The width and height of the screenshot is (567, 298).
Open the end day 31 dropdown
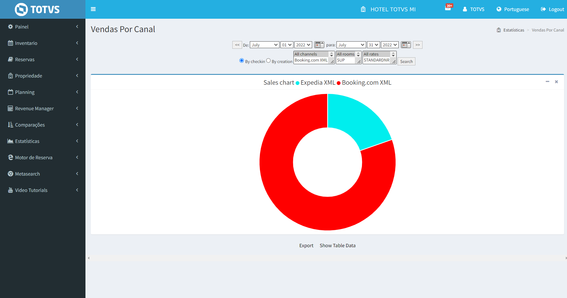(374, 45)
